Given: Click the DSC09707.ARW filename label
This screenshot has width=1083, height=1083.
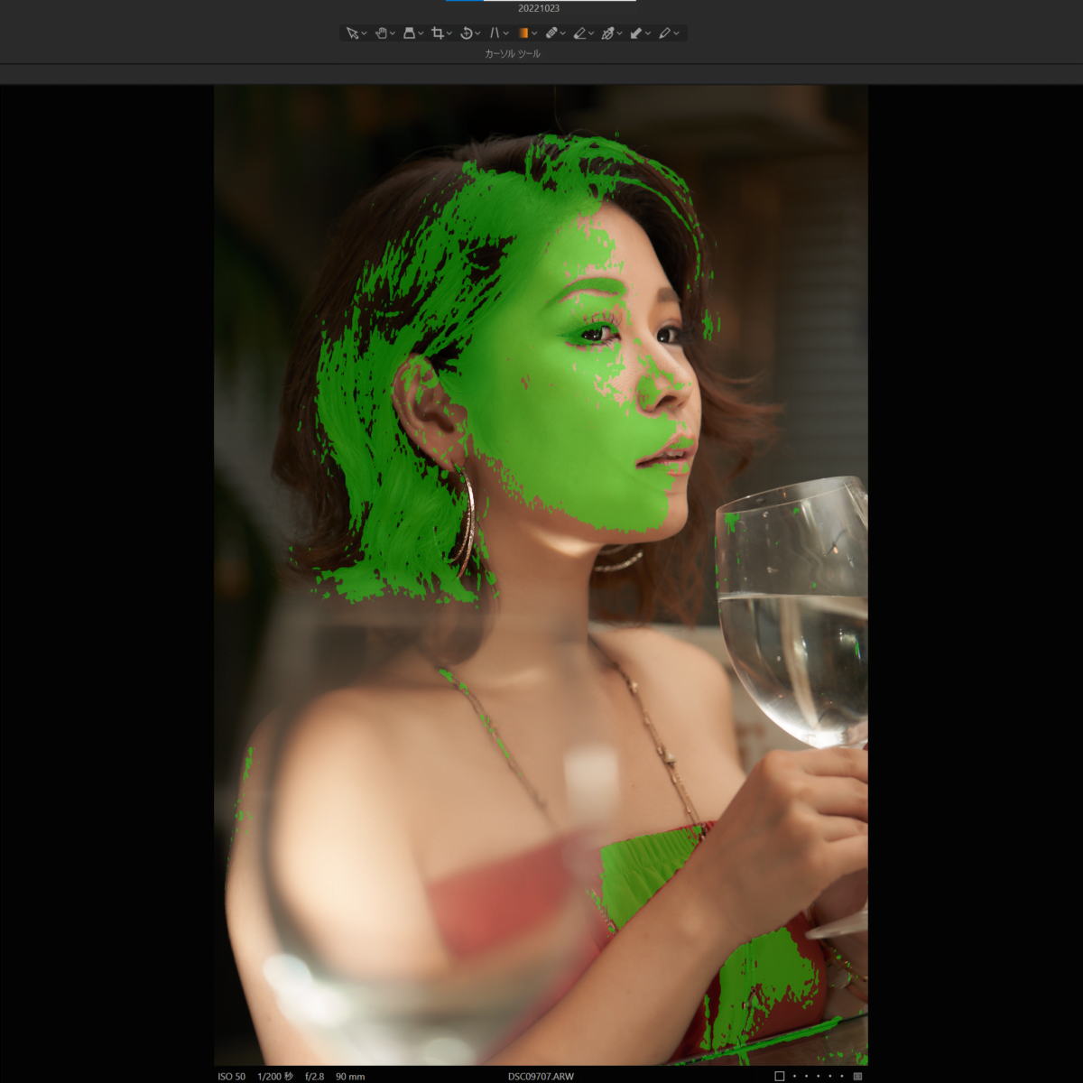Looking at the screenshot, I should pos(541,1076).
